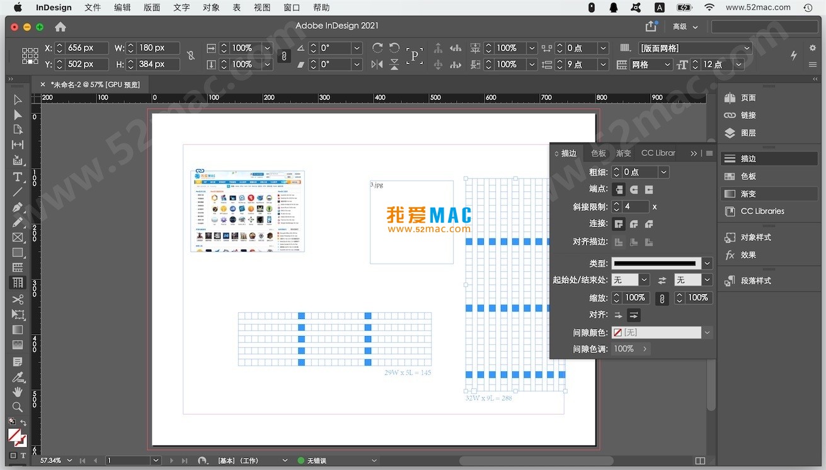Click the swap start/end arrowheads icon

662,280
